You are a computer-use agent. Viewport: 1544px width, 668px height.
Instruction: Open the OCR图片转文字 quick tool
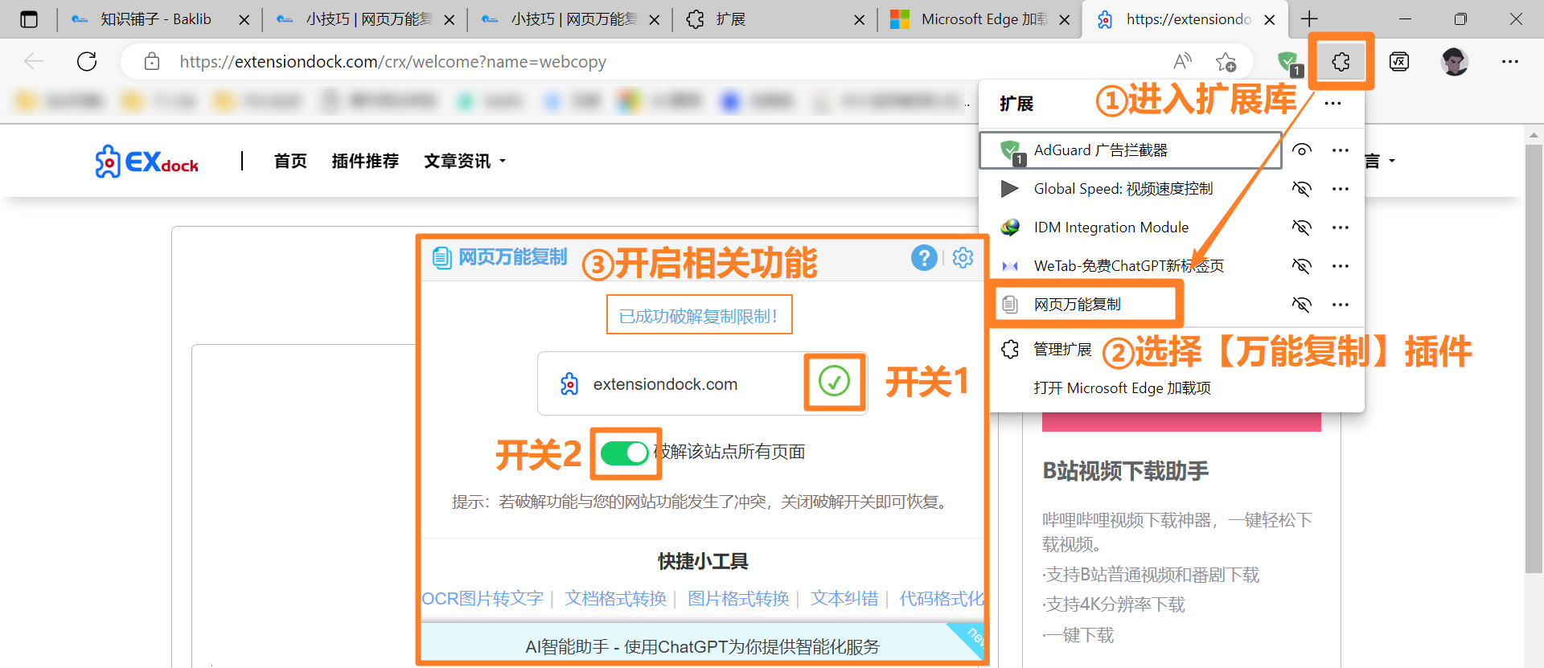(482, 599)
